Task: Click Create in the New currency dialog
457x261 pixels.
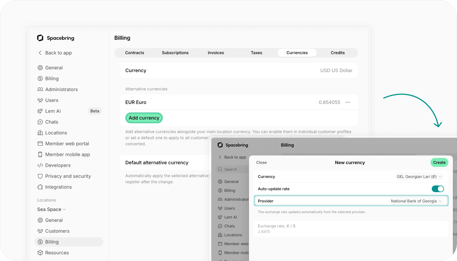Action: point(439,162)
